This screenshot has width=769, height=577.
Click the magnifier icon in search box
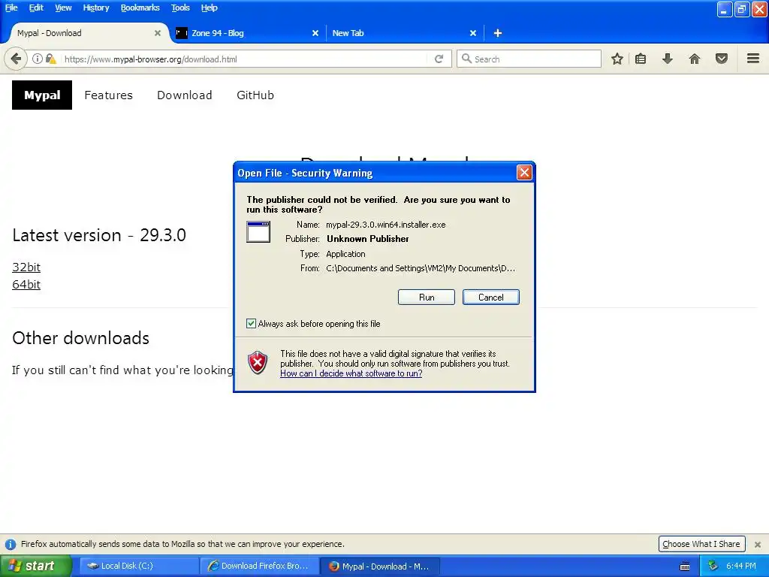(466, 59)
